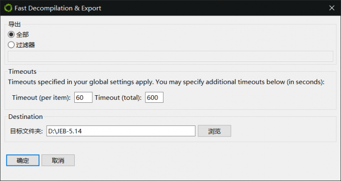This screenshot has height=181, width=341.
Task: Focus the Timeout (per item) field showing 60
Action: pos(83,97)
